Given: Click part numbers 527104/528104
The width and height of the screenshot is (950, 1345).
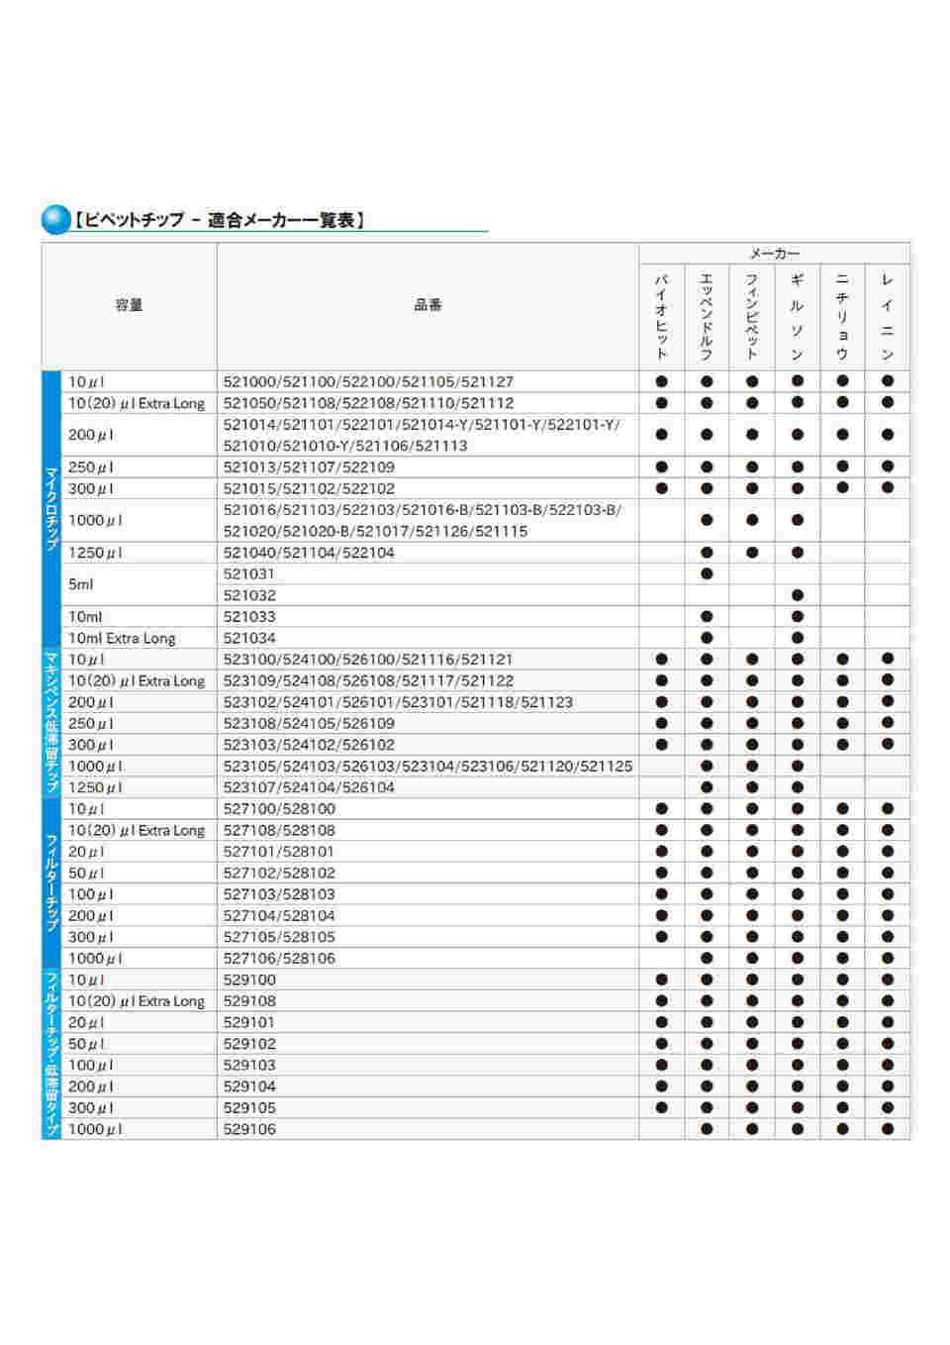Looking at the screenshot, I should [x=279, y=916].
